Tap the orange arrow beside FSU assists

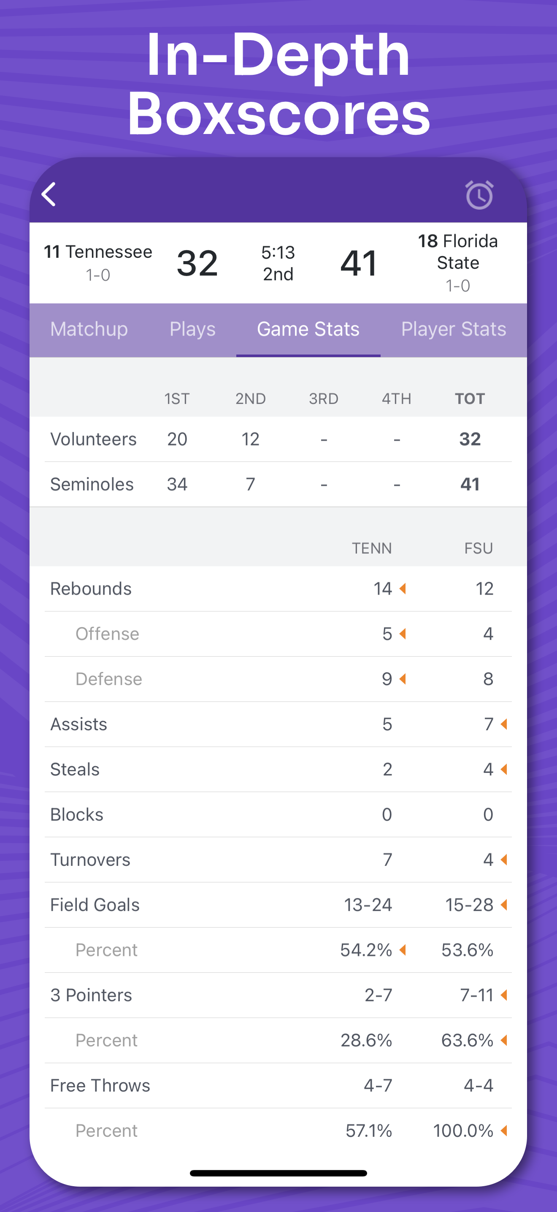click(x=504, y=724)
